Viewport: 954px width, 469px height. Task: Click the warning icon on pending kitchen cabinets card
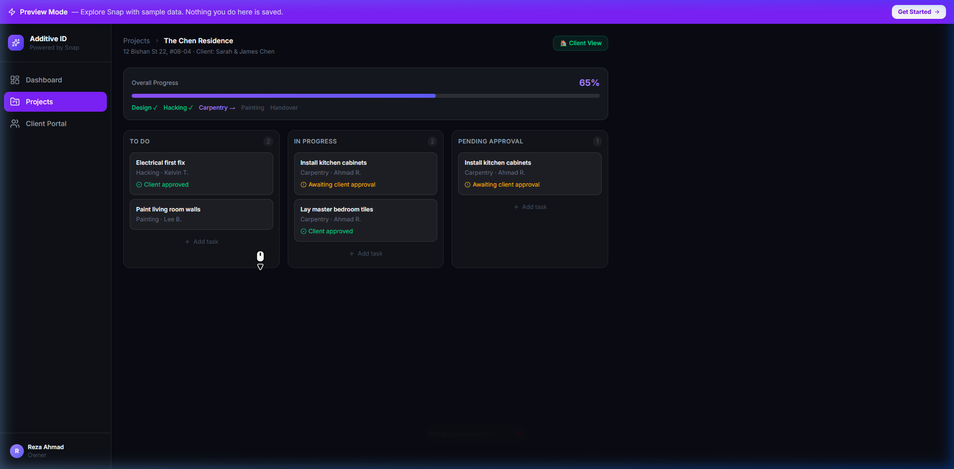[x=467, y=184]
